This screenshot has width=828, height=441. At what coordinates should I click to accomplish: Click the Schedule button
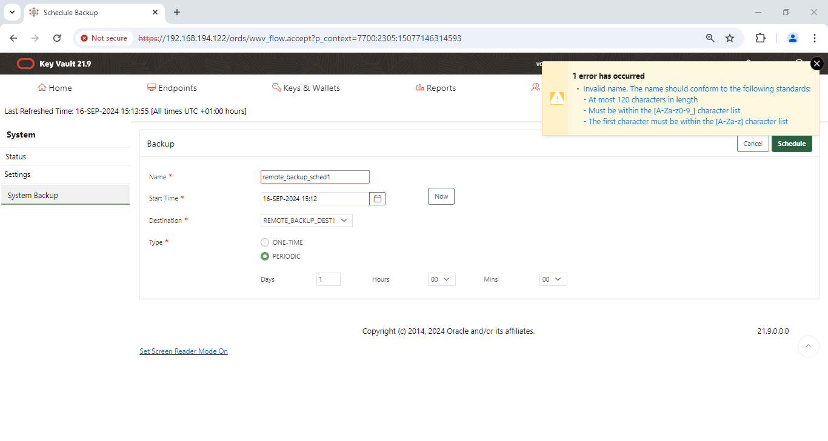(x=792, y=144)
